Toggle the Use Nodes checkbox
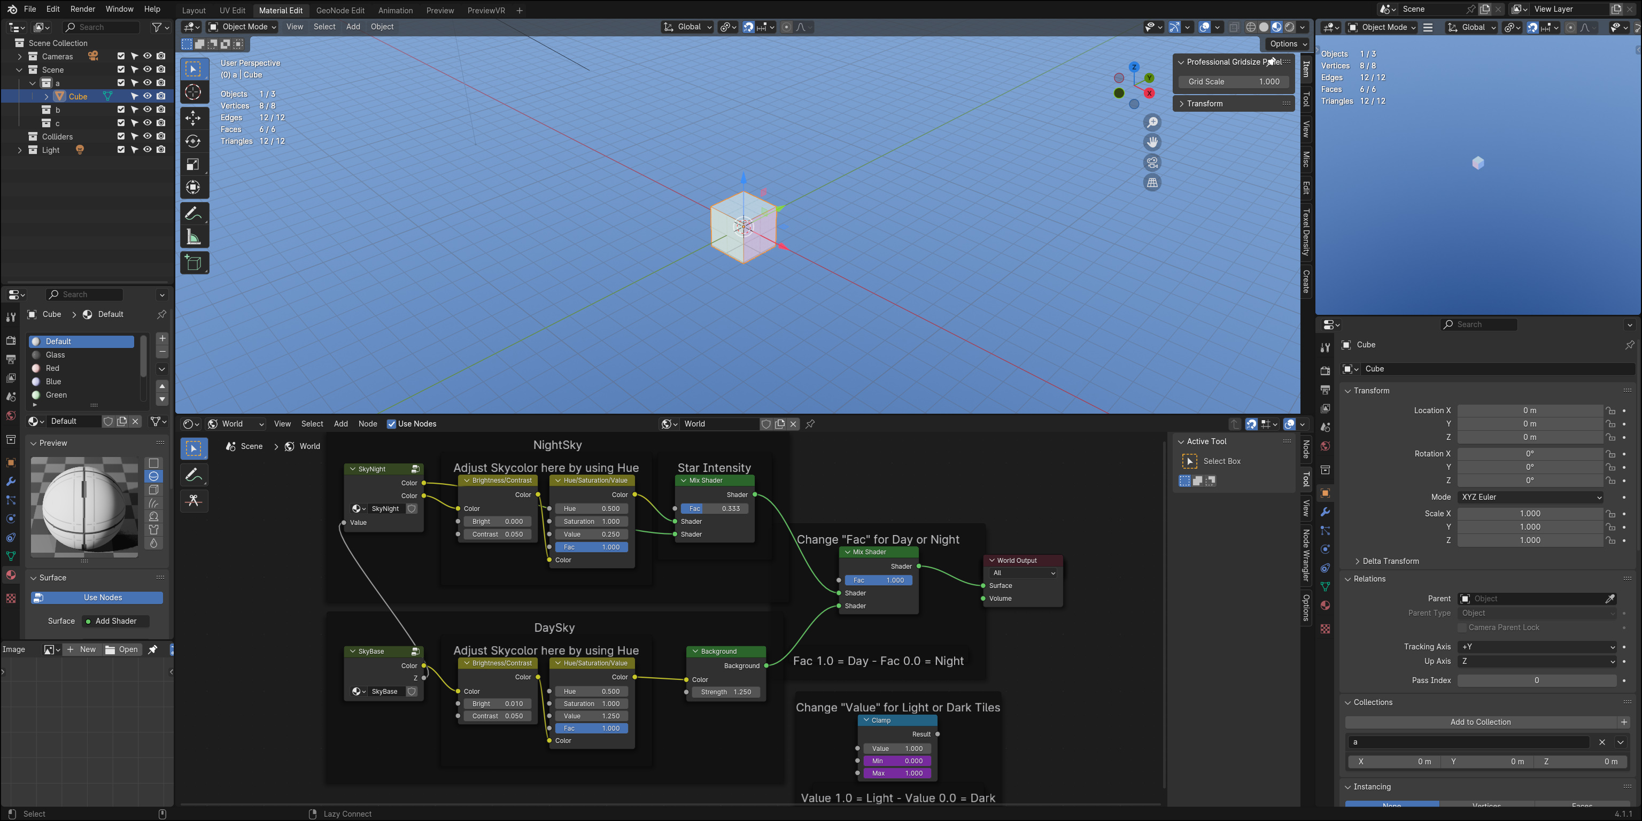This screenshot has width=1642, height=821. 391,424
